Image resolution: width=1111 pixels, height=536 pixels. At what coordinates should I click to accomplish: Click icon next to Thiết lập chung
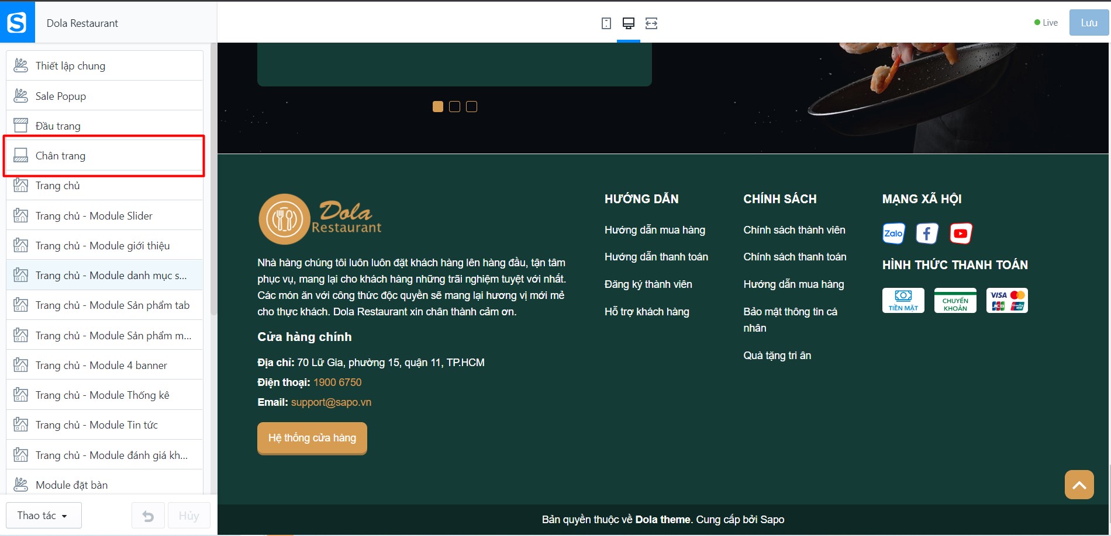(x=20, y=65)
